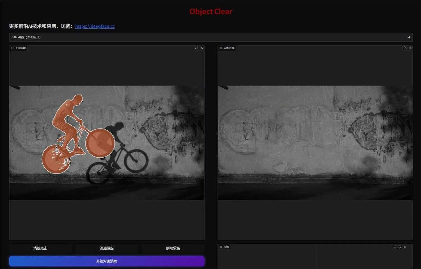Click the 比较 comparison slider divider

(315, 256)
